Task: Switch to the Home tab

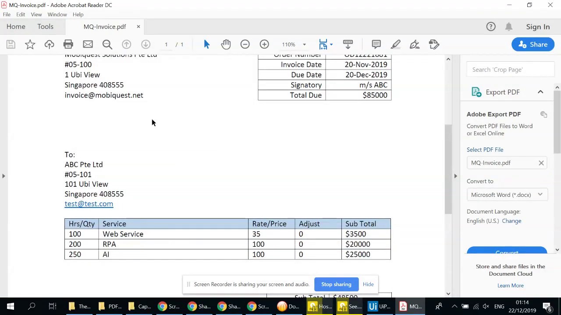Action: click(16, 27)
